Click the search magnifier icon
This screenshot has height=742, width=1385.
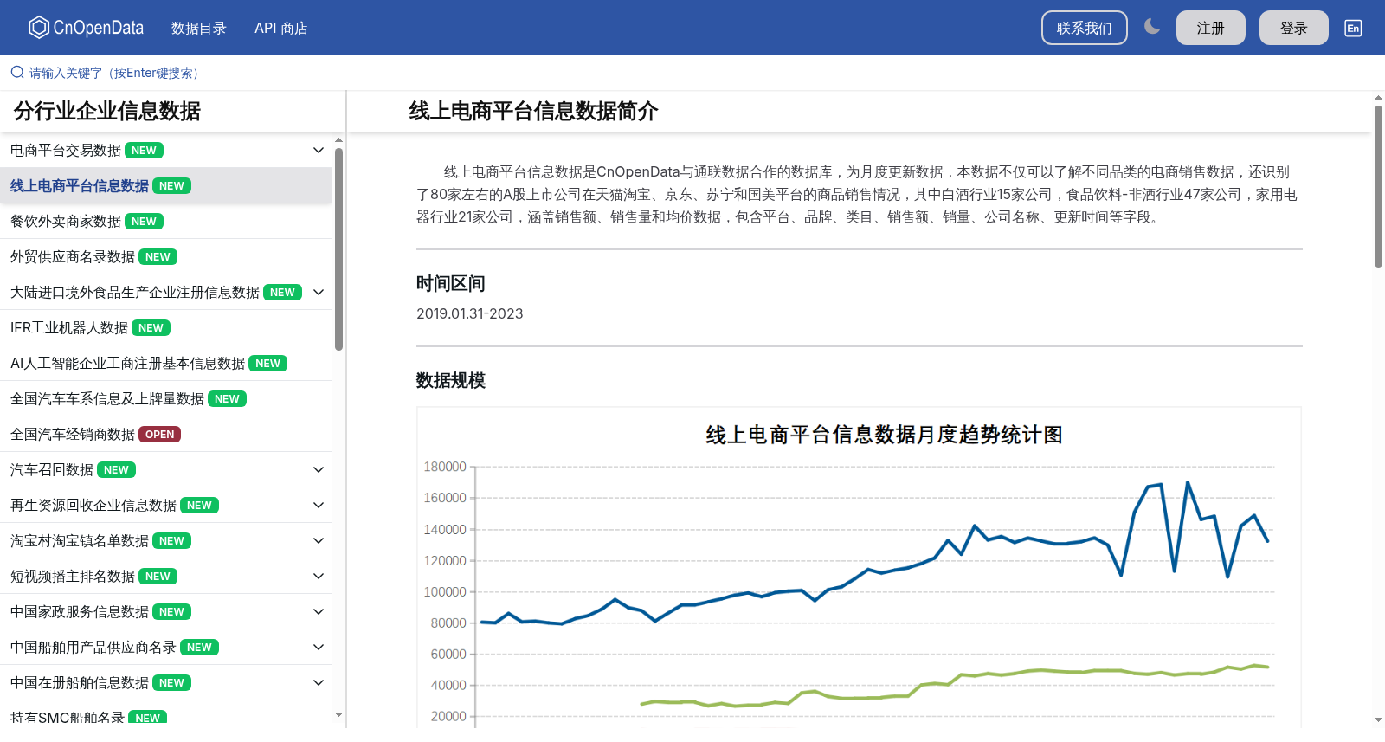[17, 73]
